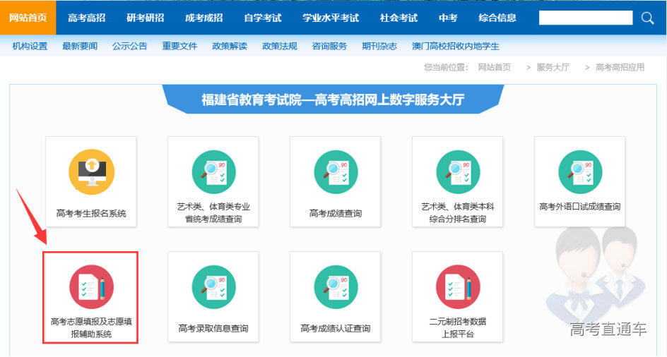This screenshot has height=357, width=667.
Task: Open the 高考外语口试成绩查询 icon
Action: pyautogui.click(x=580, y=172)
